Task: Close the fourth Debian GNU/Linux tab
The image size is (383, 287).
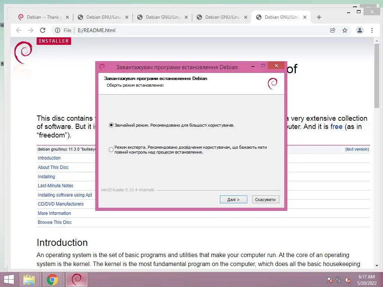Action: pos(246,17)
